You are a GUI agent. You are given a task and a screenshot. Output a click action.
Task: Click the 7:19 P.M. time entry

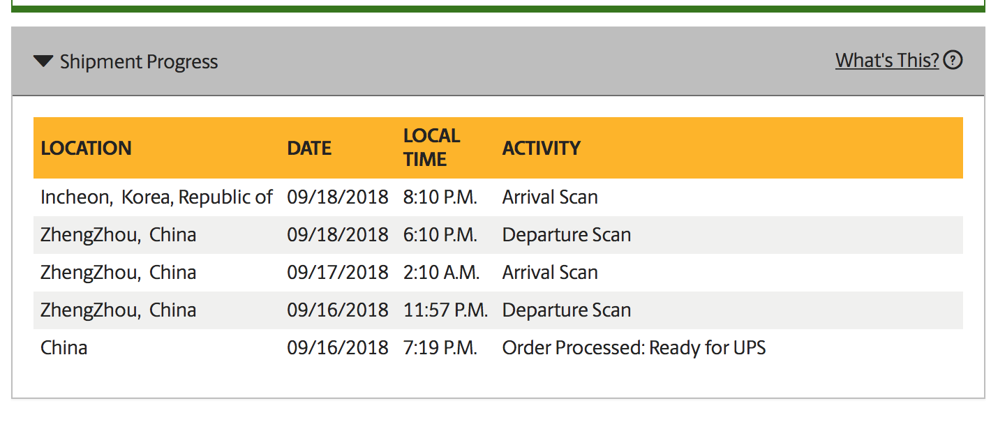tap(440, 348)
